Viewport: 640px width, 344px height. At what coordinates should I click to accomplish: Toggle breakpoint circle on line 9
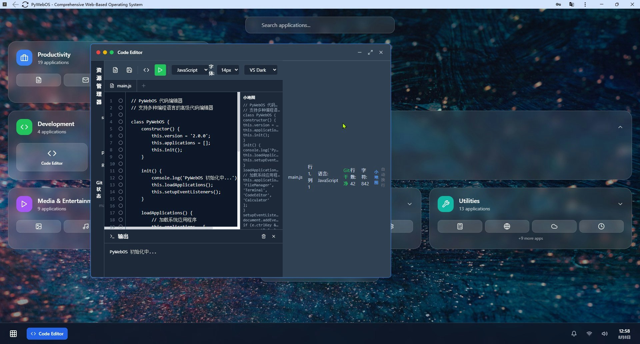[x=121, y=157]
